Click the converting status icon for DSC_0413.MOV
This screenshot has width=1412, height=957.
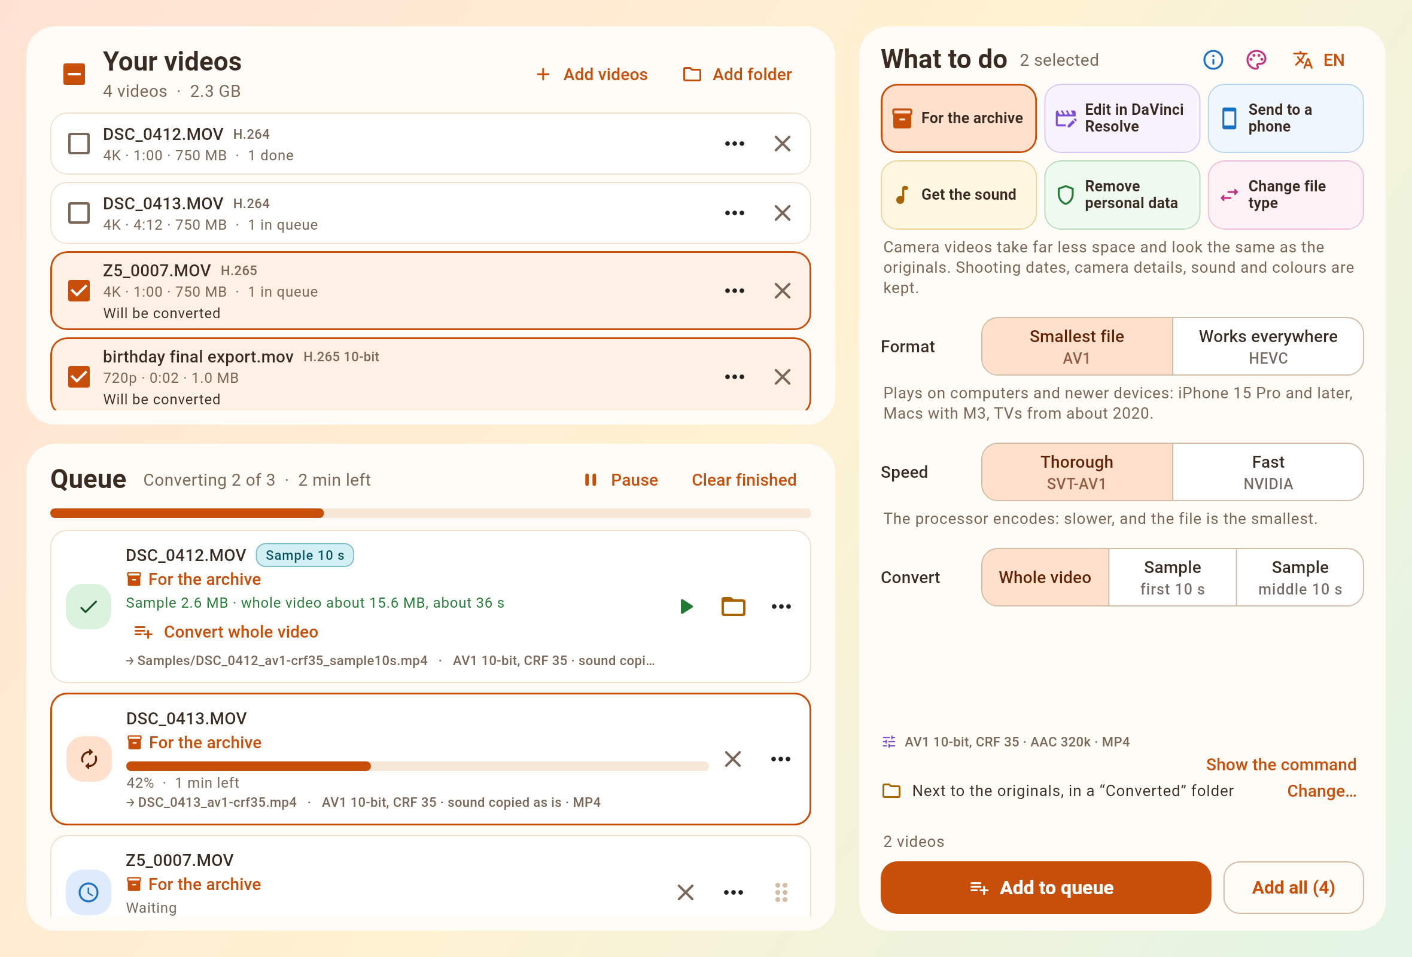point(89,758)
